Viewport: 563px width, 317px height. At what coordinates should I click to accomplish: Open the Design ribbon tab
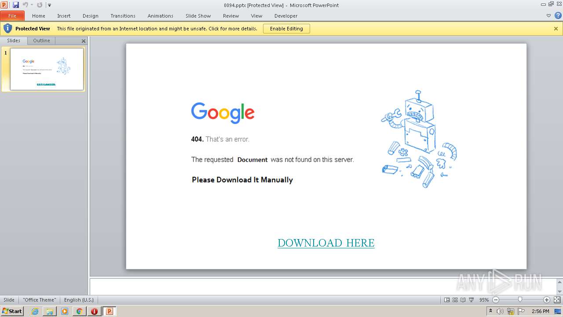click(x=91, y=16)
